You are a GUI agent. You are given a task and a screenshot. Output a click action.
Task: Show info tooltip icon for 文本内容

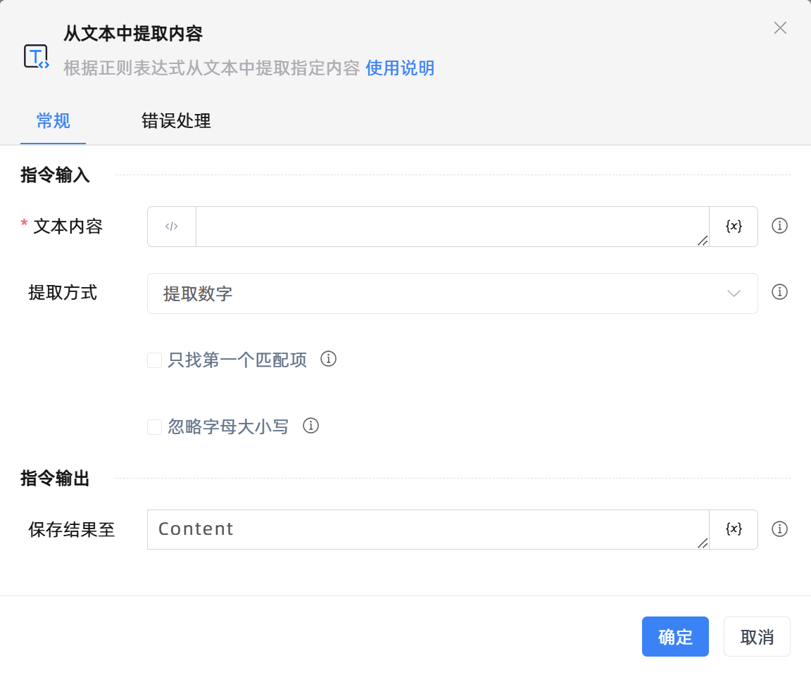(x=779, y=226)
